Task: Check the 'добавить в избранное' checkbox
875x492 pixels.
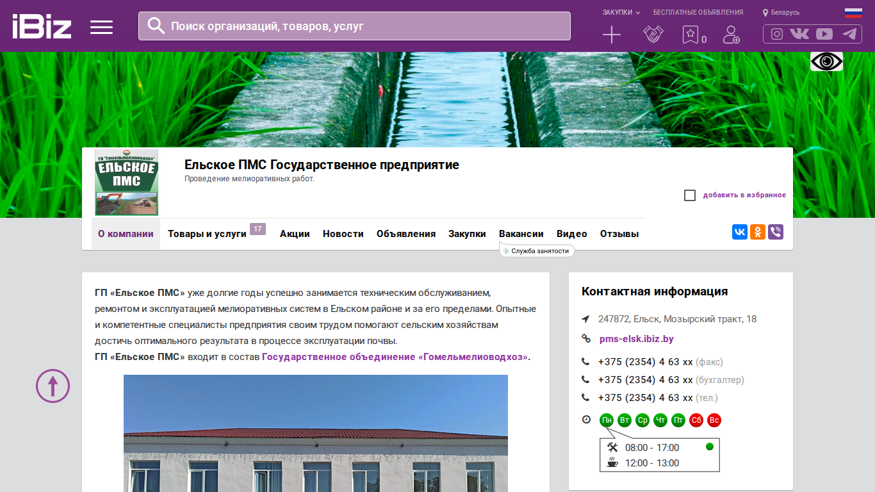Action: tap(690, 195)
